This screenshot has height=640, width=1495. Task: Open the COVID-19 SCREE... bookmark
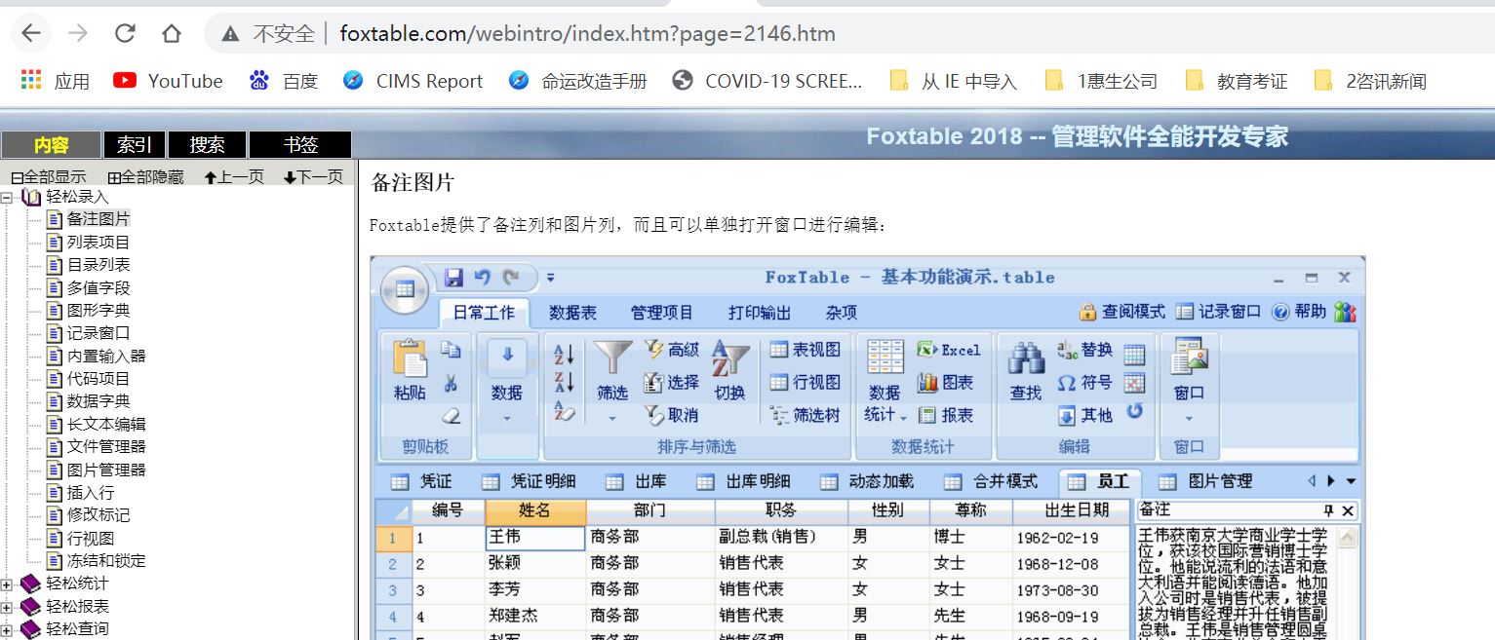click(x=767, y=81)
